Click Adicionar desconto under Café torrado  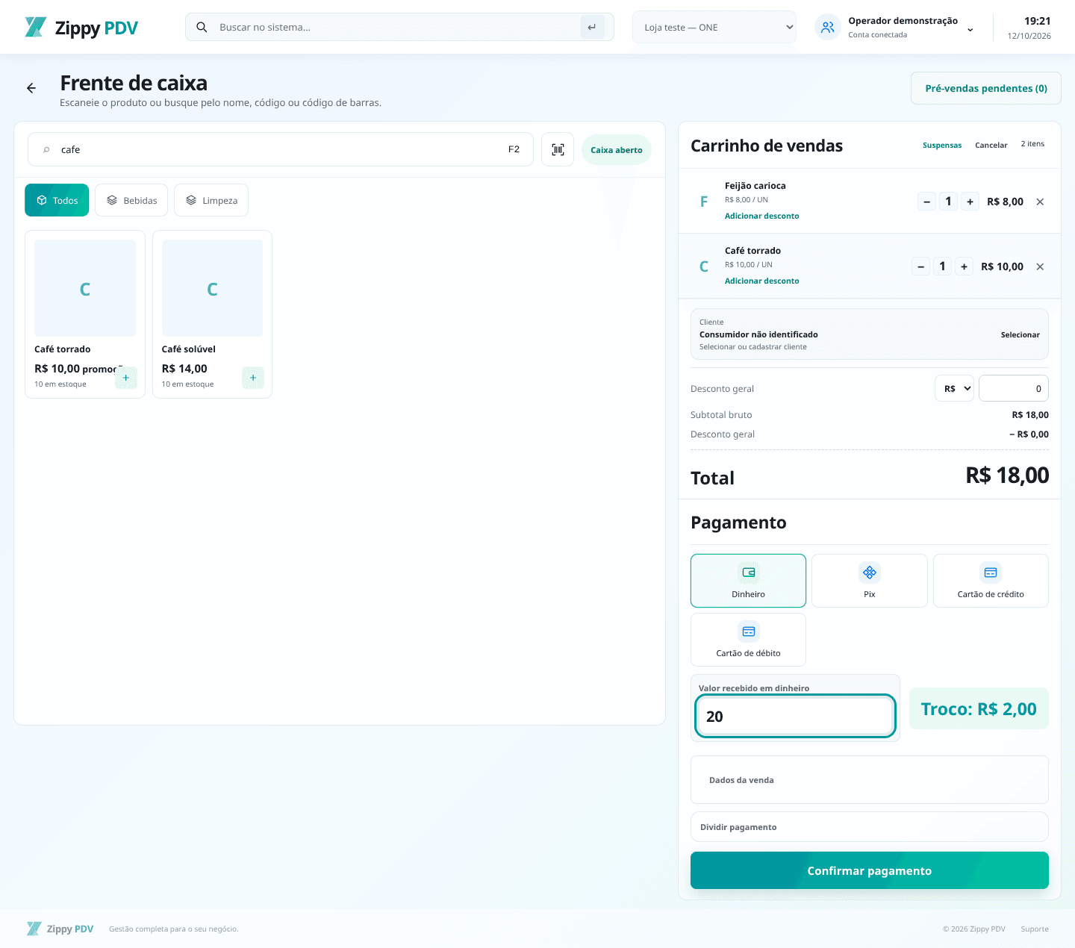pos(761,281)
